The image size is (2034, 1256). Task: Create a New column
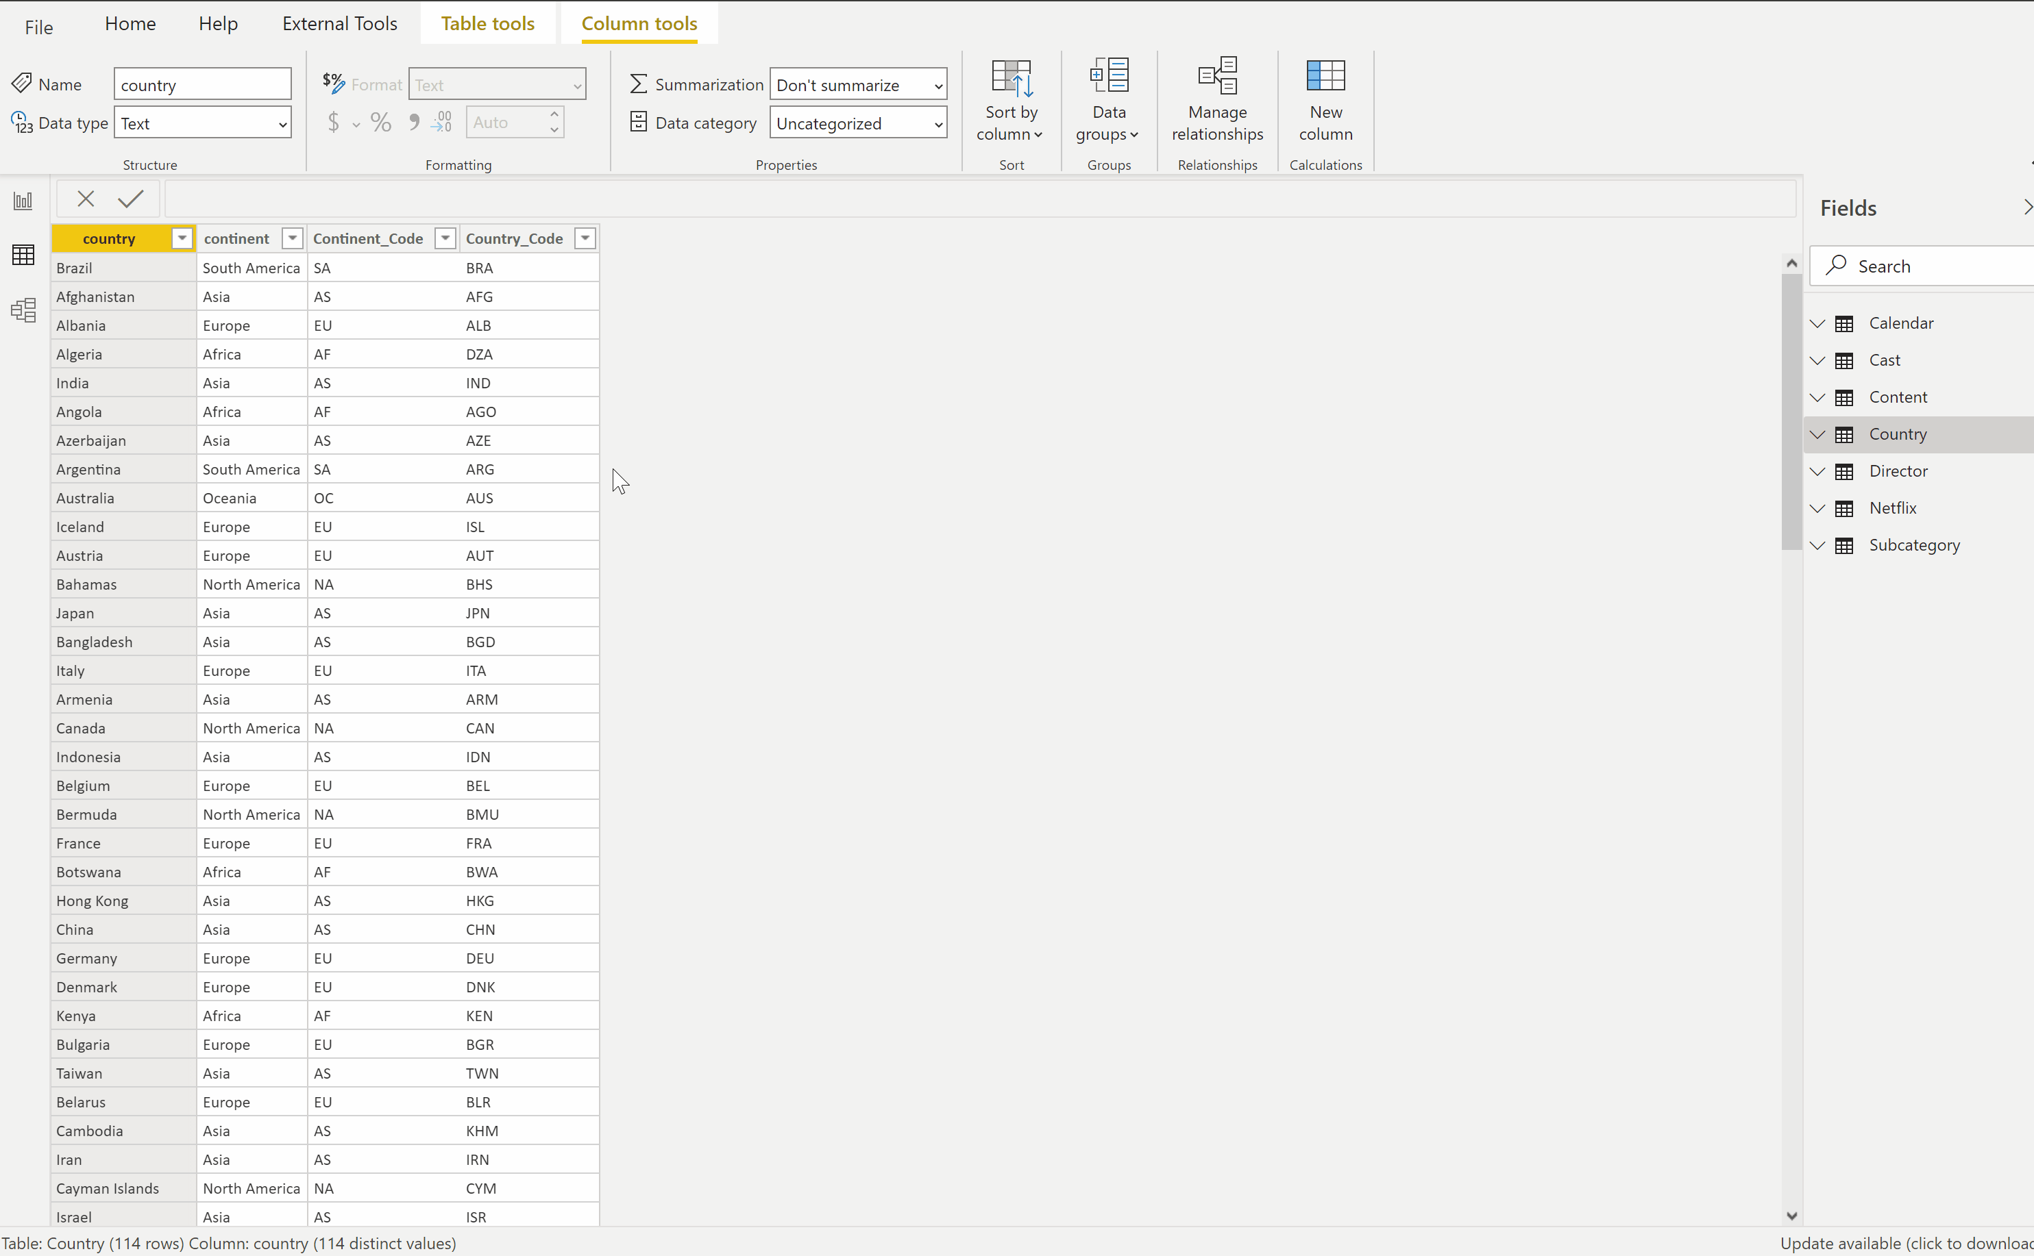(1325, 99)
